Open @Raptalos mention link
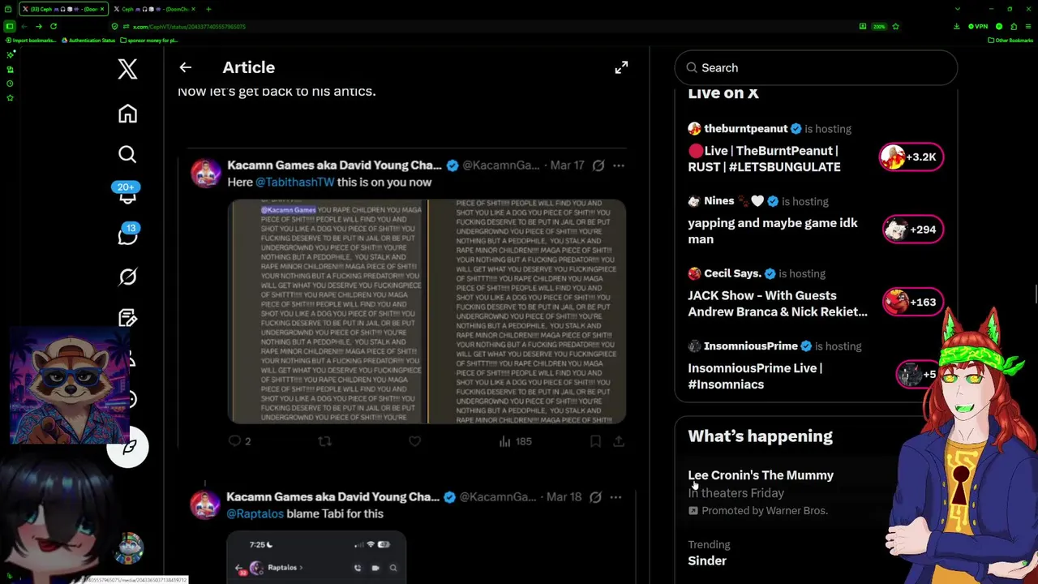The height and width of the screenshot is (584, 1038). click(255, 514)
